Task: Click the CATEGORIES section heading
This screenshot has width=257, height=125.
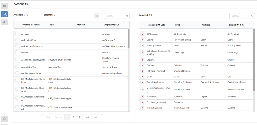Action: (x=21, y=4)
